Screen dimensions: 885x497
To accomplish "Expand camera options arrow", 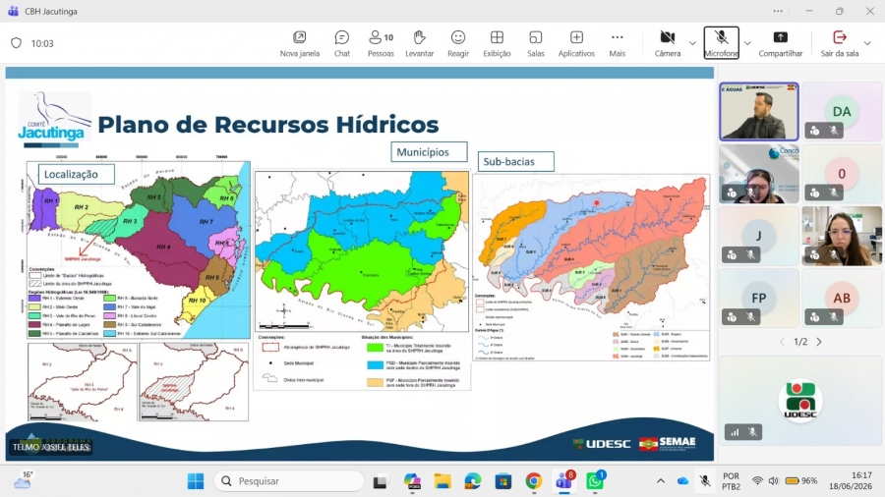I will click(x=692, y=43).
